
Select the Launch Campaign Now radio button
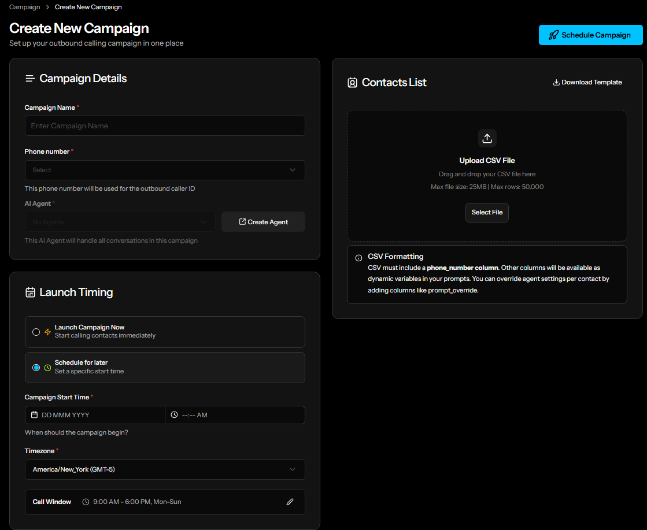tap(36, 332)
